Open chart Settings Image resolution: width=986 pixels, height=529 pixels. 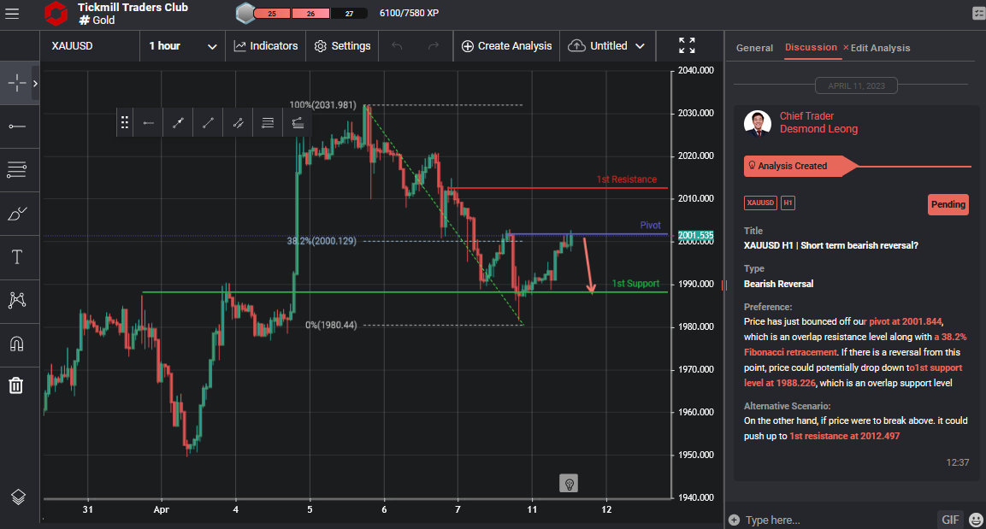[342, 46]
